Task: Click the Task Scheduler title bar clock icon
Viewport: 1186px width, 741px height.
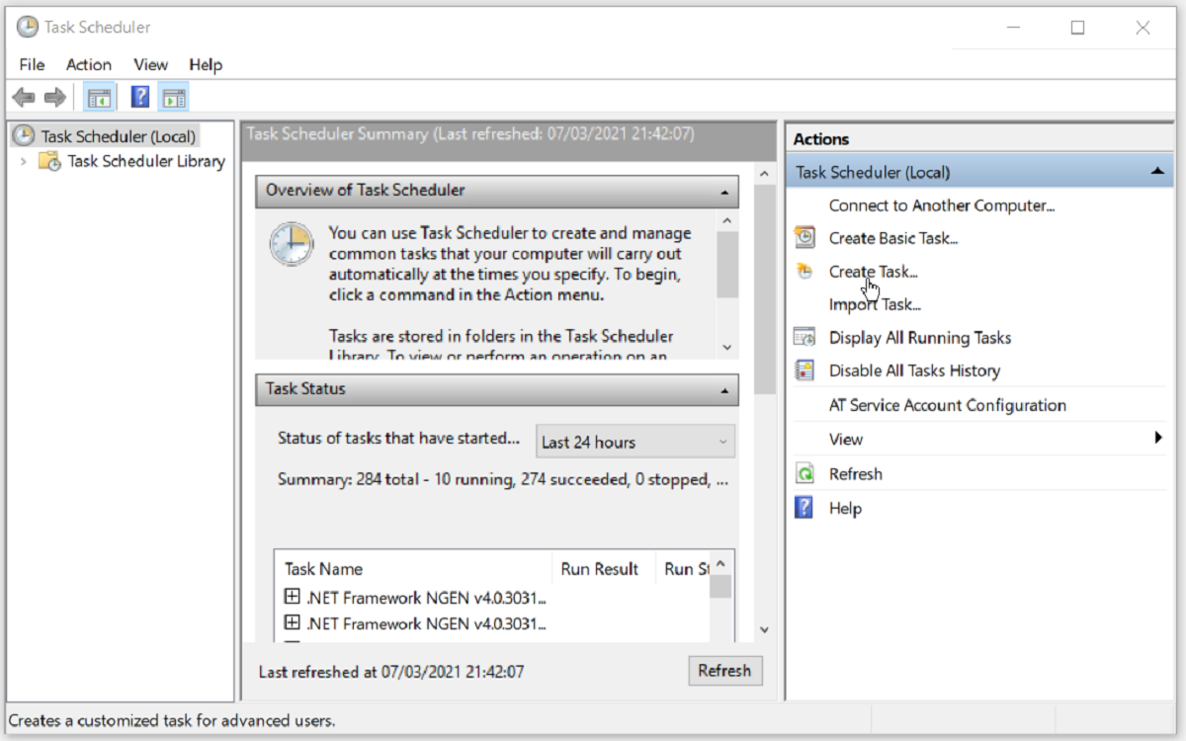Action: point(28,28)
